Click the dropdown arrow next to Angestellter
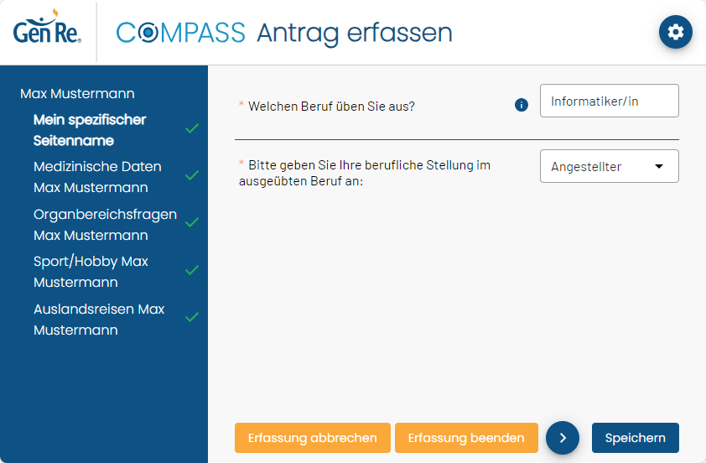 659,166
